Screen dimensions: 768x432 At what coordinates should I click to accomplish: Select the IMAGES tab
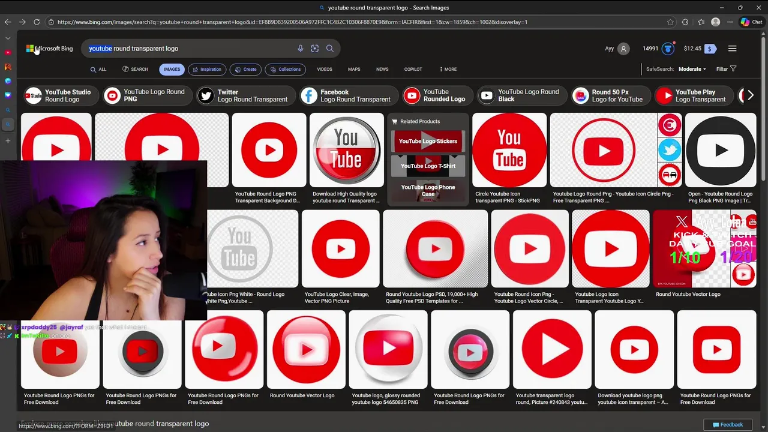click(x=172, y=69)
